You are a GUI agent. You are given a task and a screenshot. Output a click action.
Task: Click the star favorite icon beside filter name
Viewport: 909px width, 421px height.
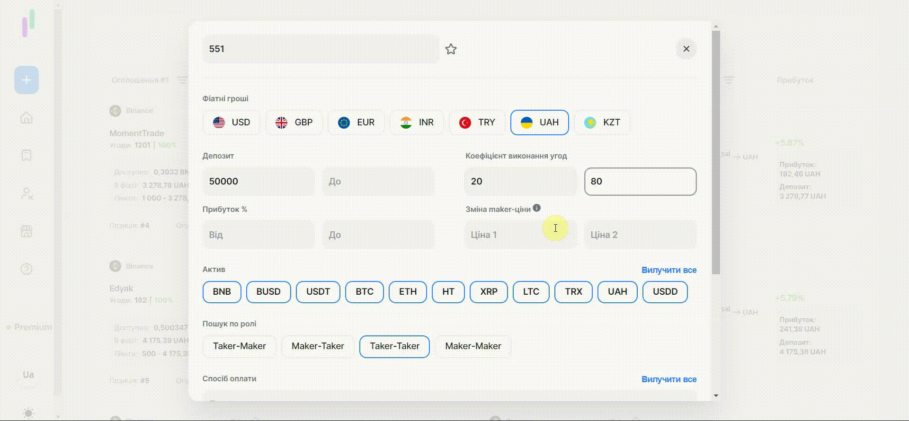[x=451, y=49]
